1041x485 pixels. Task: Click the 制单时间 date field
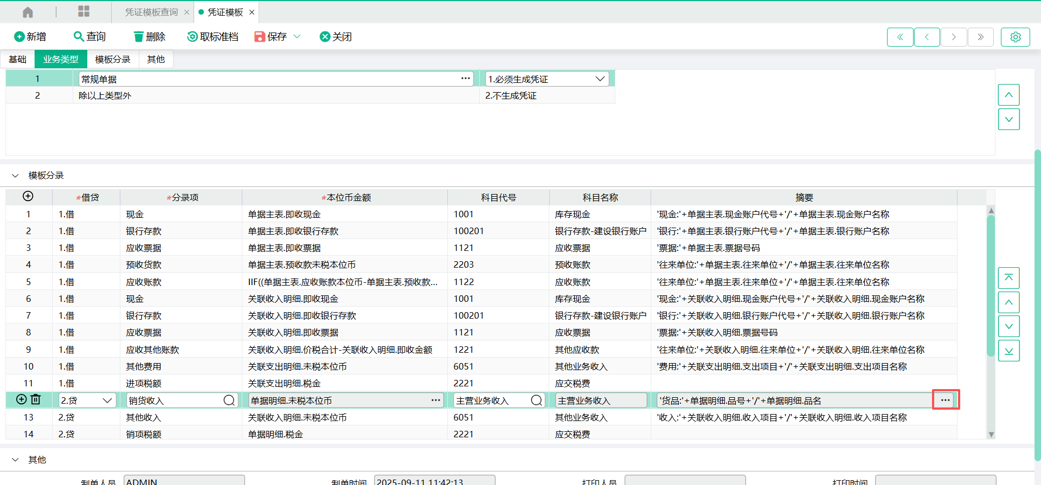435,480
